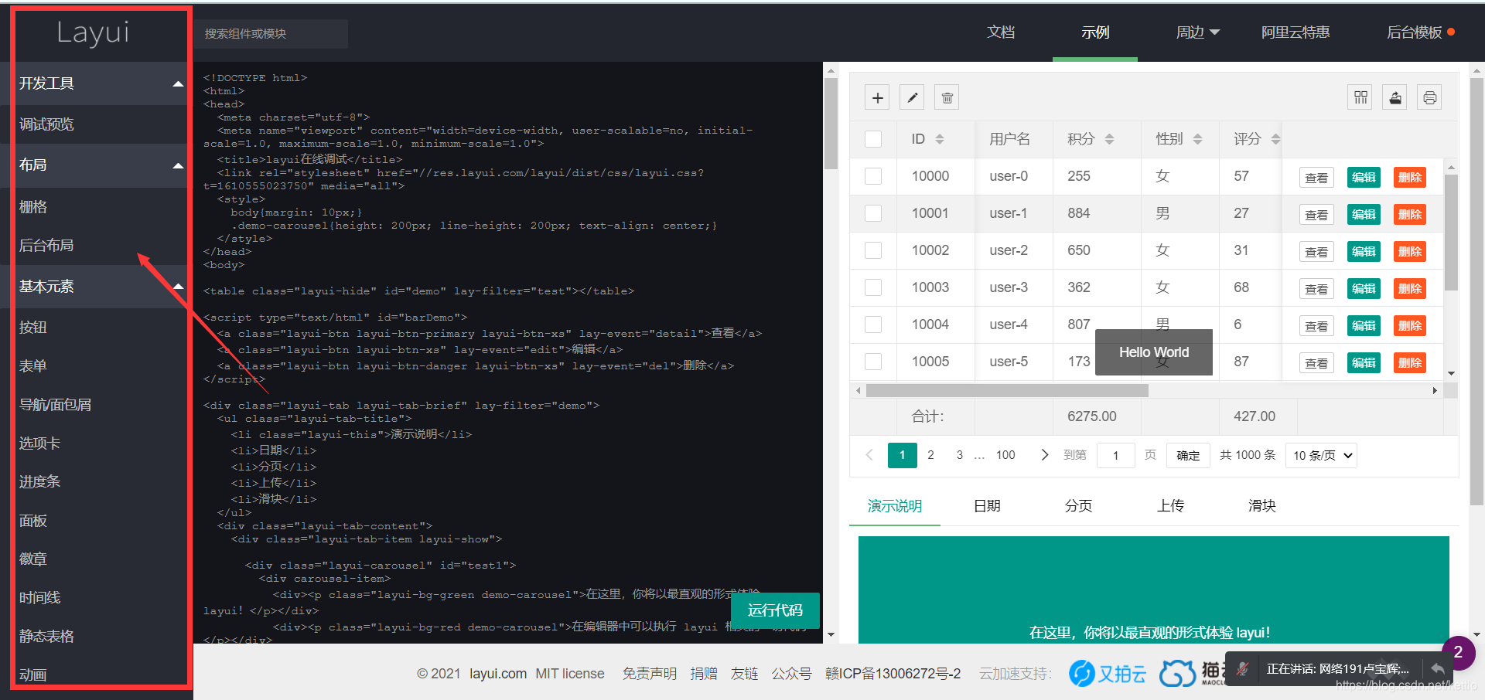Viewport: 1485px width, 700px height.
Task: Click the 确定 pagination button
Action: click(1188, 456)
